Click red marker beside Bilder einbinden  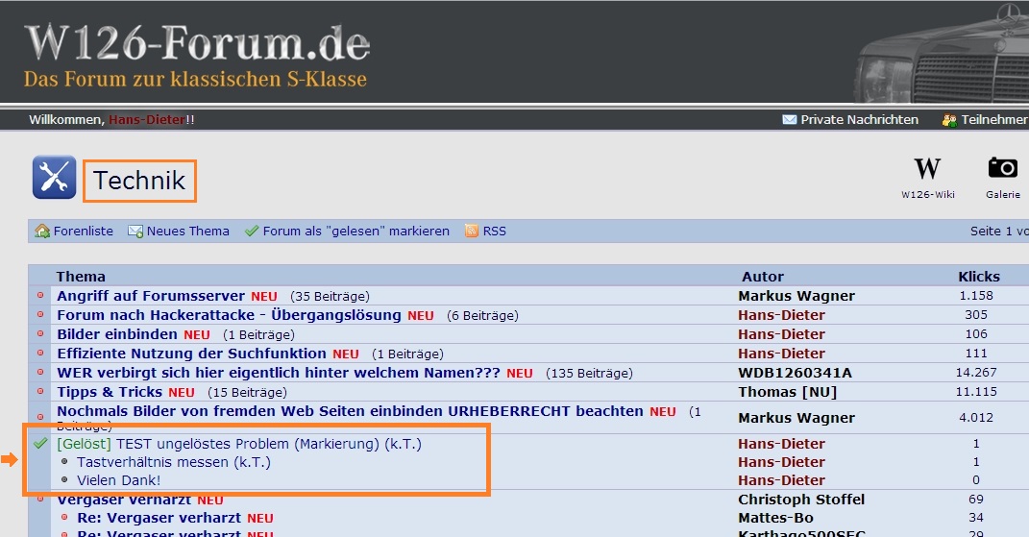pyautogui.click(x=40, y=334)
